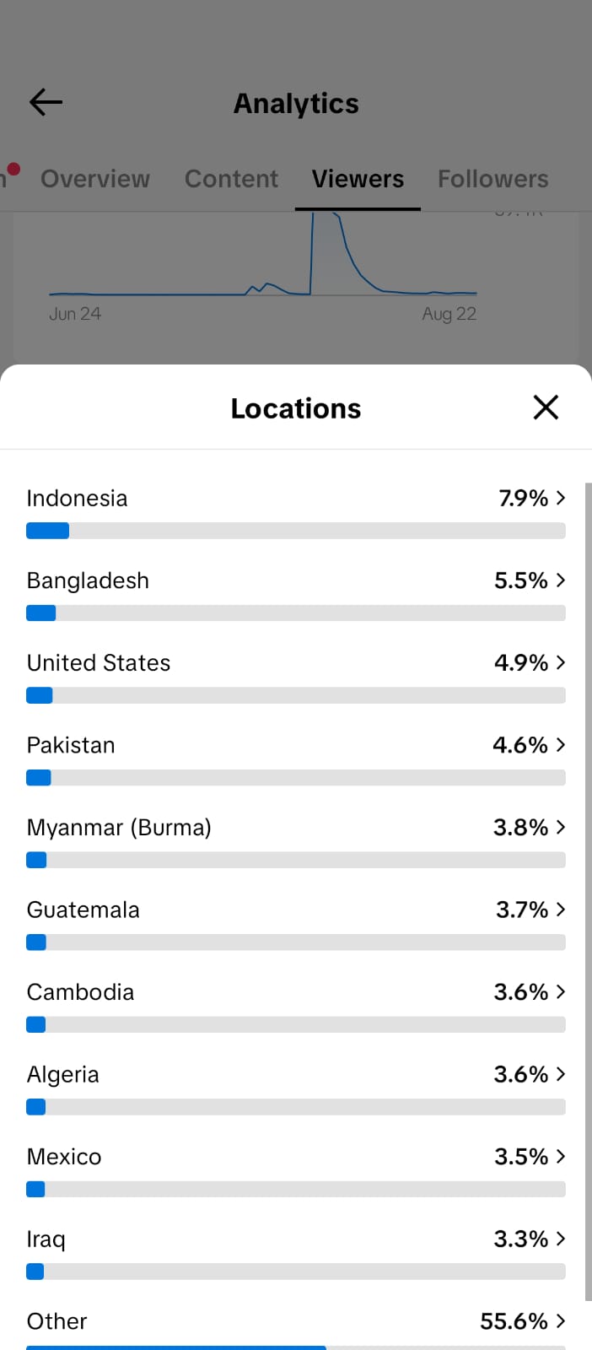Expand Pakistan 4.6% chevron
The width and height of the screenshot is (592, 1350).
561,745
